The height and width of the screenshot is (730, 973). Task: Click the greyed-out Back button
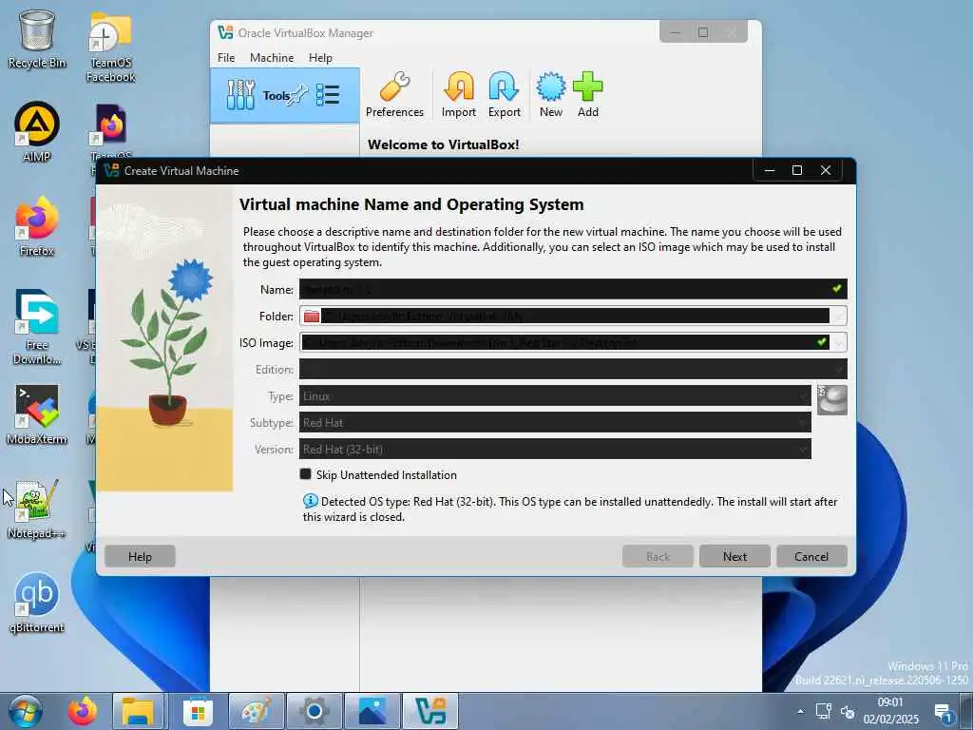pos(658,556)
